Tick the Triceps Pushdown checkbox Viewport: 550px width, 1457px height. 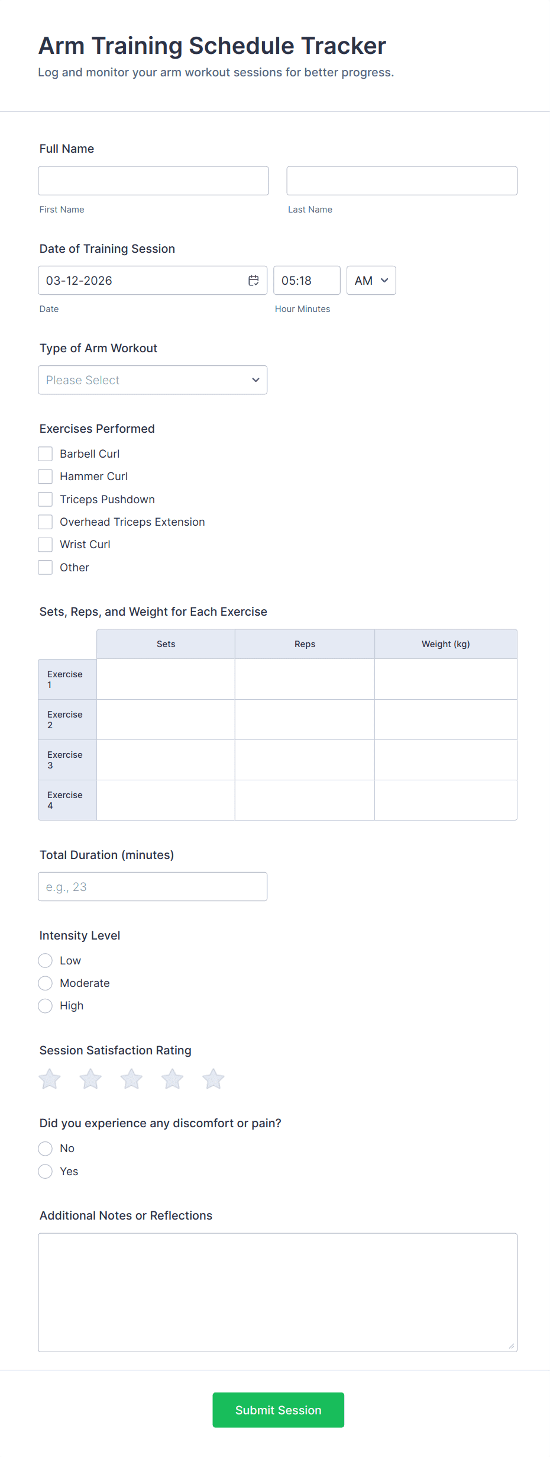tap(46, 499)
